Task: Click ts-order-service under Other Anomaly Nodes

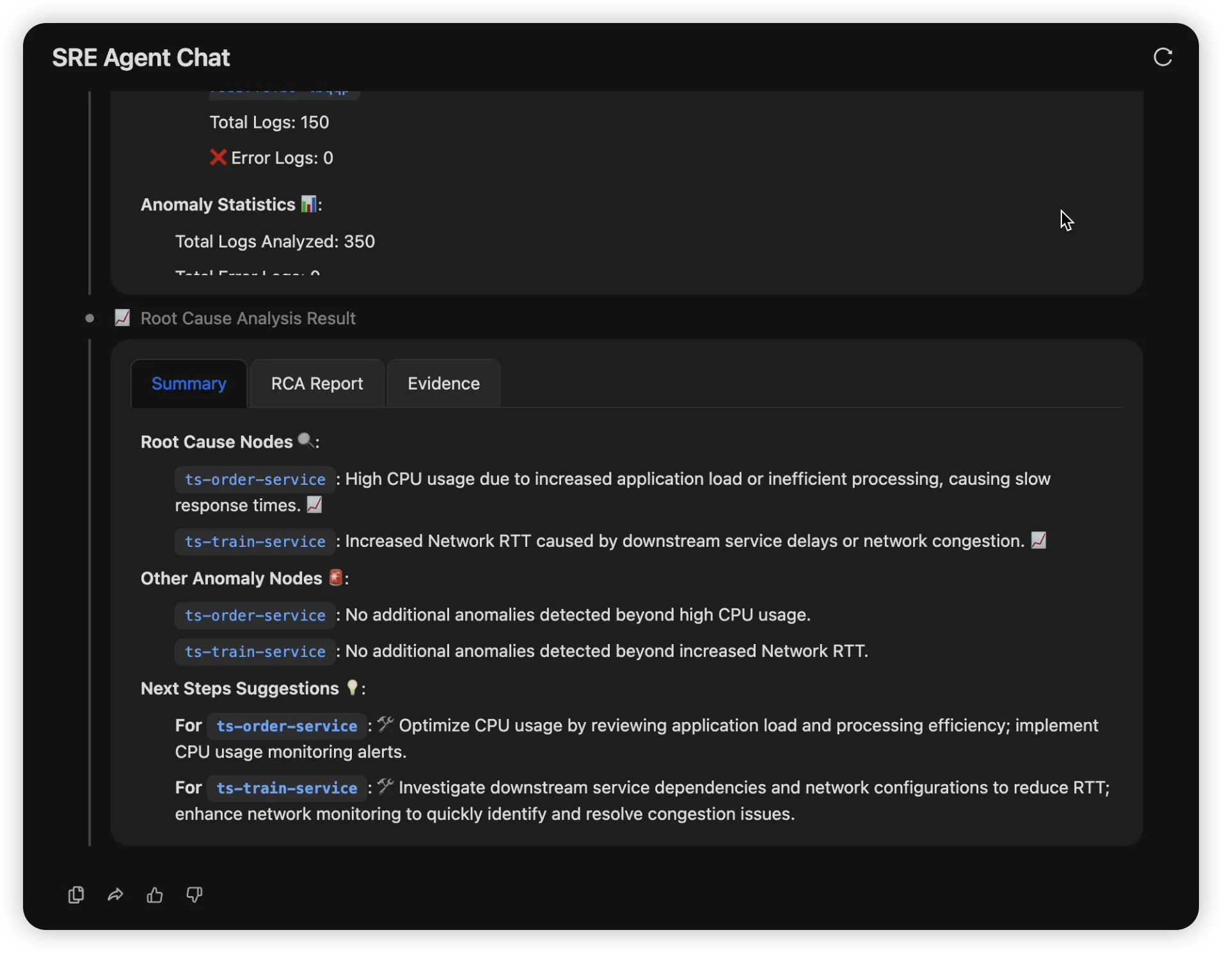Action: [255, 615]
